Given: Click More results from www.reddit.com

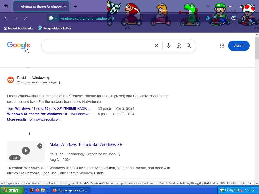Looking at the screenshot, I should click(x=34, y=119).
